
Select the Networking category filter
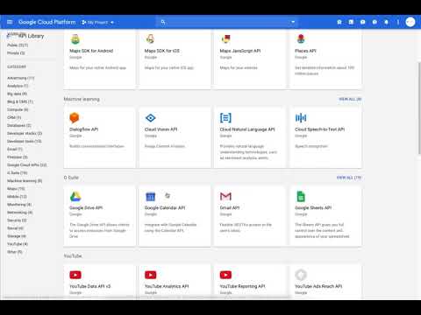[19, 213]
